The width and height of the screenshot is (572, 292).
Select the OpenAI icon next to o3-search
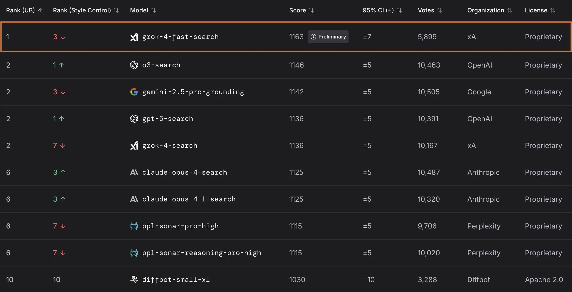pyautogui.click(x=134, y=65)
